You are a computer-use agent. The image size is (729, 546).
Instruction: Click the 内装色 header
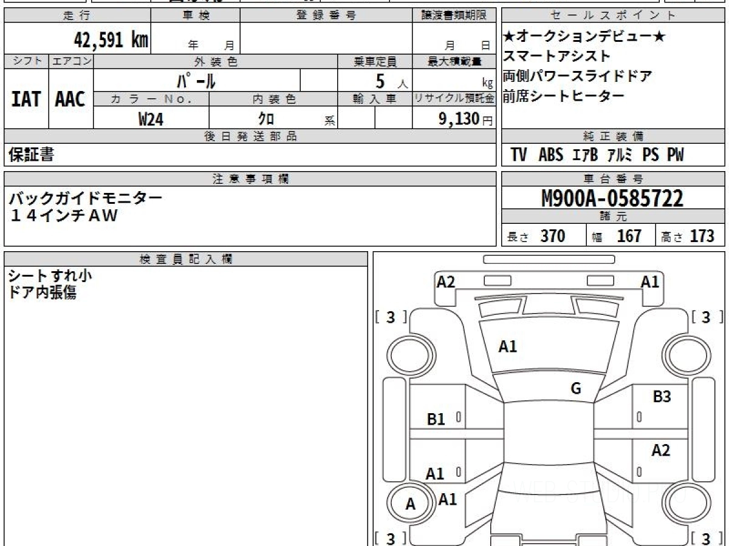pyautogui.click(x=273, y=99)
